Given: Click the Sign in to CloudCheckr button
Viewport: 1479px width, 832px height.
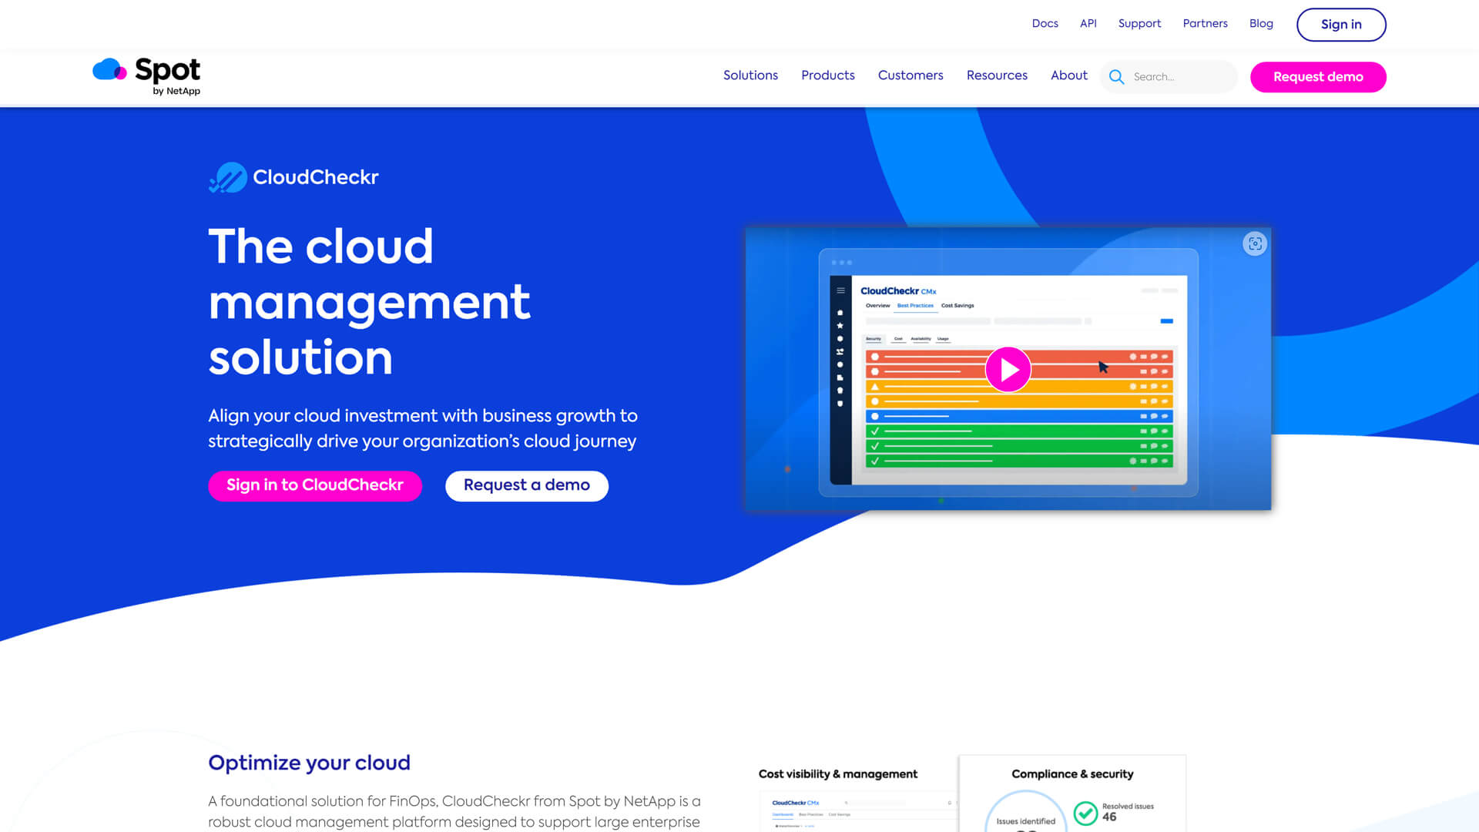Looking at the screenshot, I should (314, 485).
